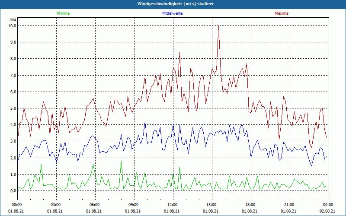Viewport: 346px width, 216px height.
Task: Click the 4,0 y-axis value
Action: 13,125
